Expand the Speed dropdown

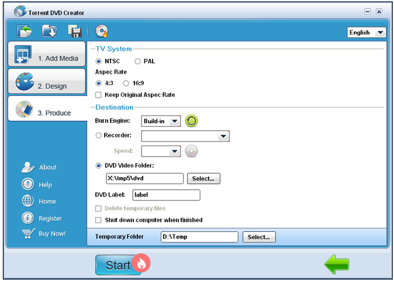[161, 151]
